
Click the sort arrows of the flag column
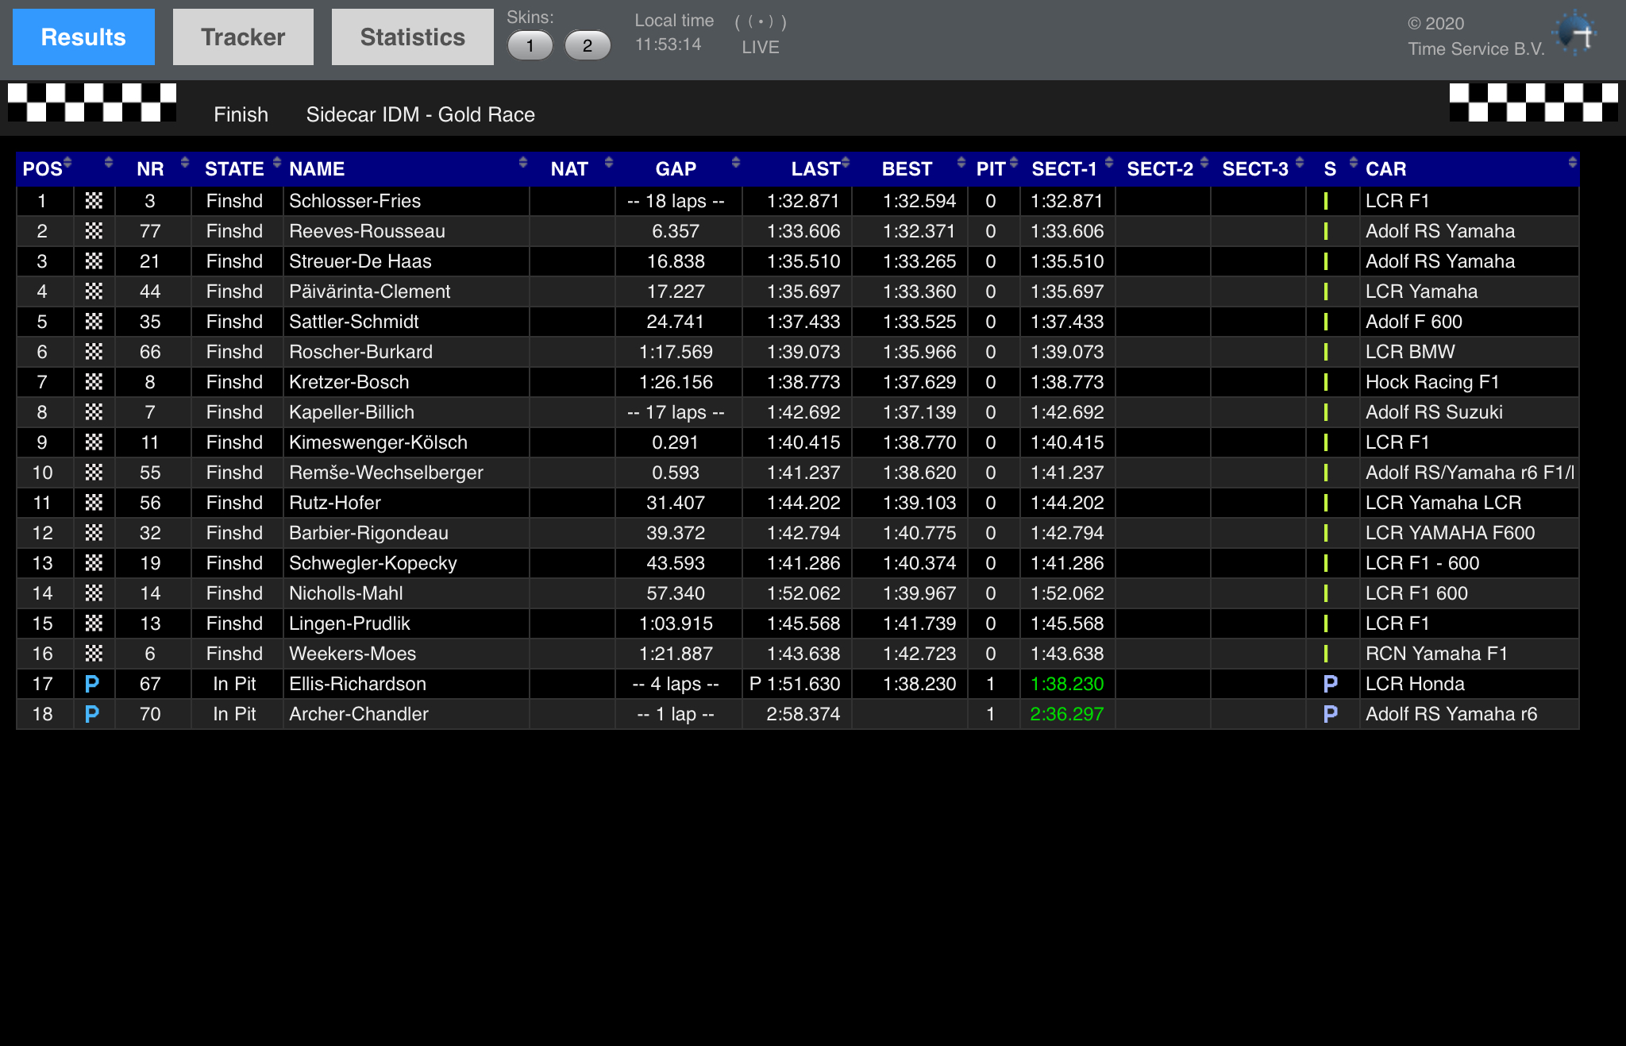click(x=108, y=162)
